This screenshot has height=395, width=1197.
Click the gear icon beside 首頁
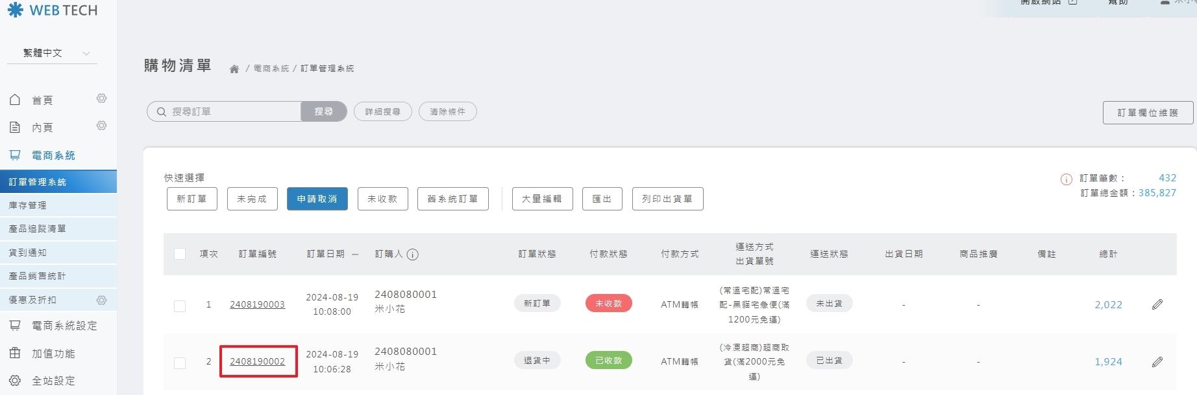coord(101,98)
